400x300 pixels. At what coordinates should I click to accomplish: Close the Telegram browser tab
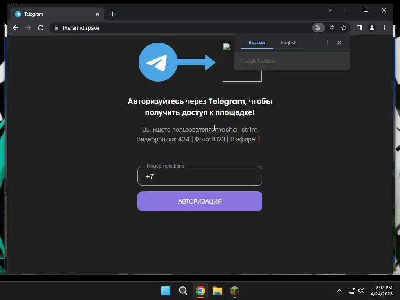tap(97, 14)
